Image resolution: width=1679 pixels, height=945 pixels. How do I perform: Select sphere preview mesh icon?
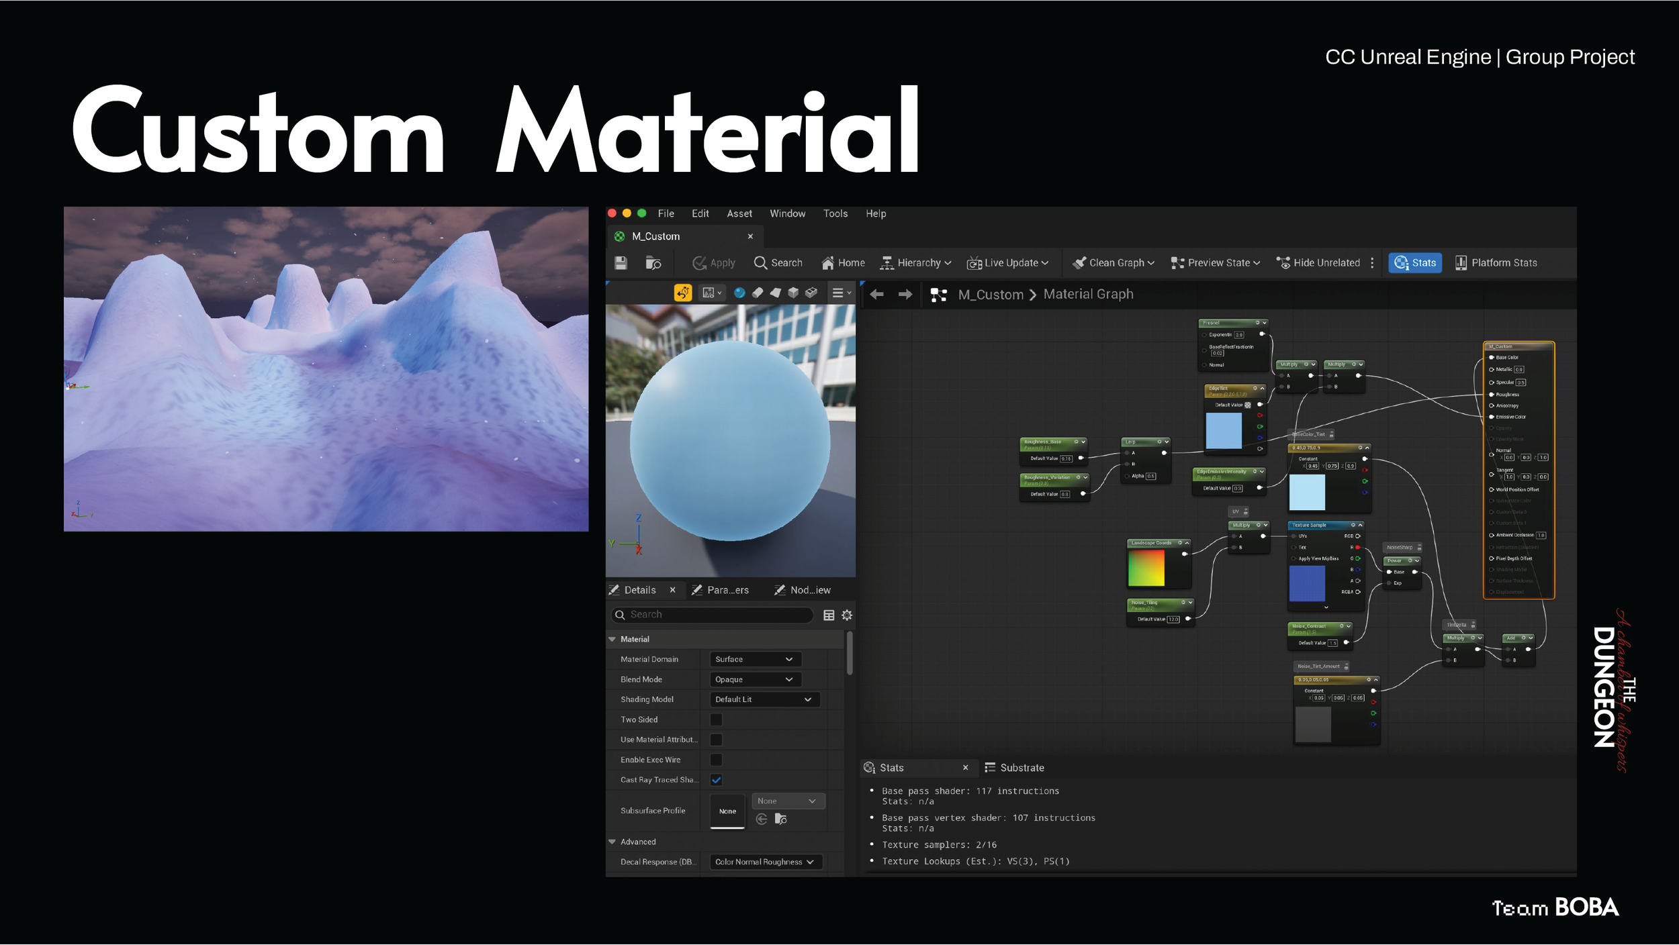pos(739,293)
